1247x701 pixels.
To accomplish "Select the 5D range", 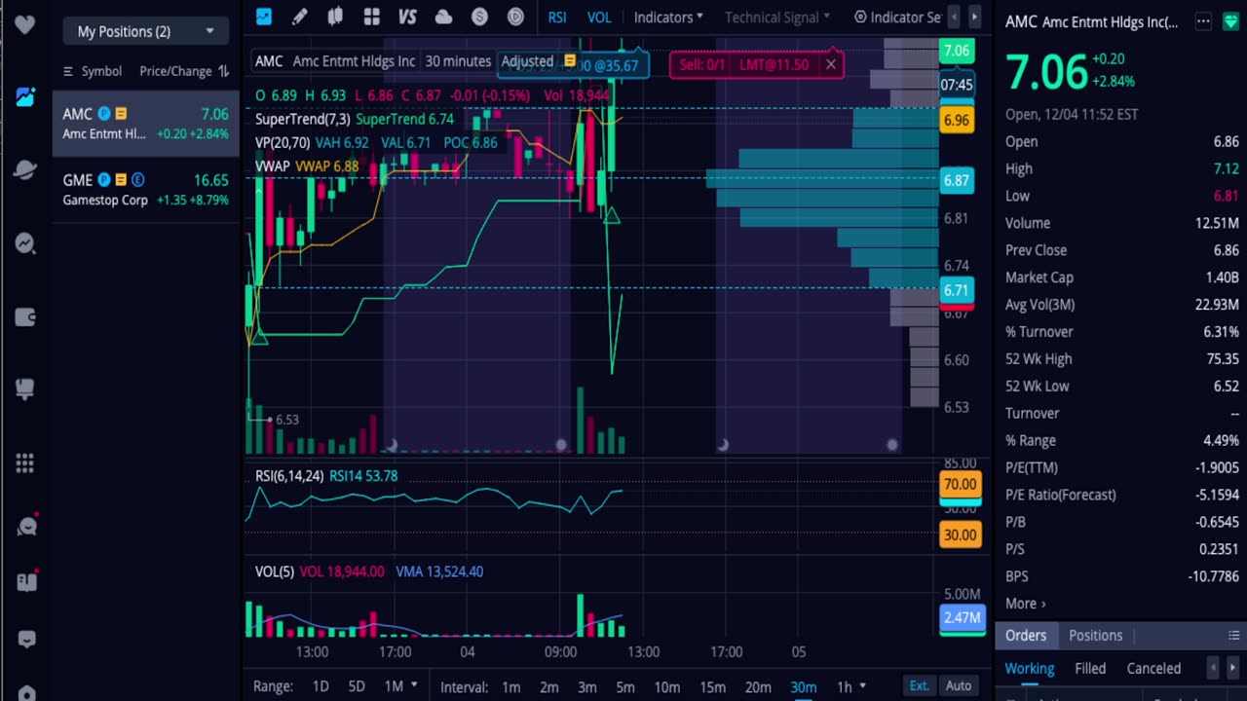I will click(357, 686).
